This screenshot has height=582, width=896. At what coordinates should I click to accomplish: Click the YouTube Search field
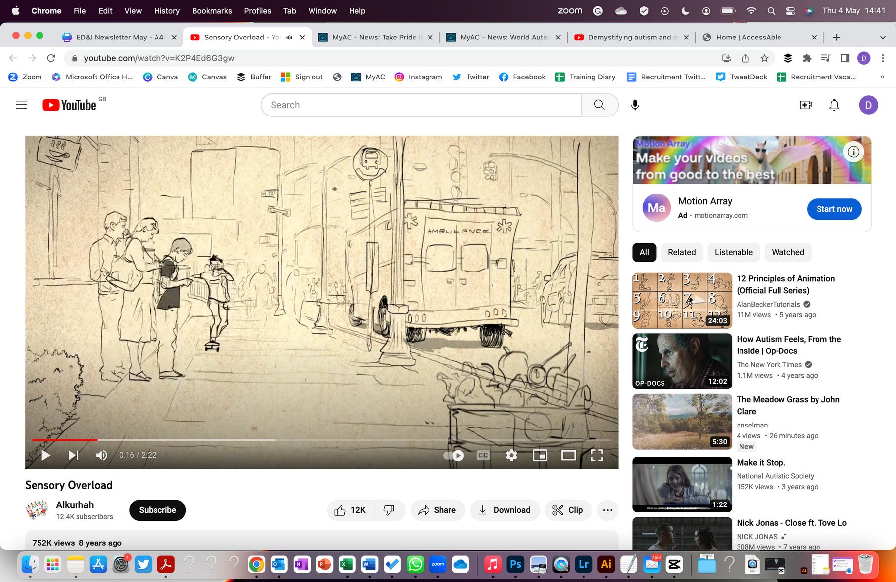(x=421, y=105)
